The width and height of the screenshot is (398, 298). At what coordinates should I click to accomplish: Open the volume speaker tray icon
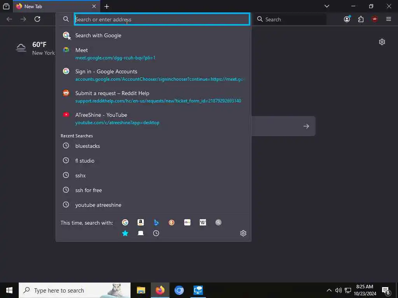pyautogui.click(x=338, y=290)
